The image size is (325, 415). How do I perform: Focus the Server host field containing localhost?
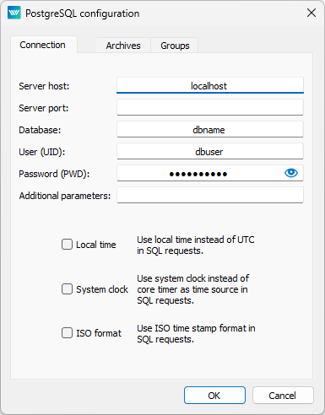point(210,85)
